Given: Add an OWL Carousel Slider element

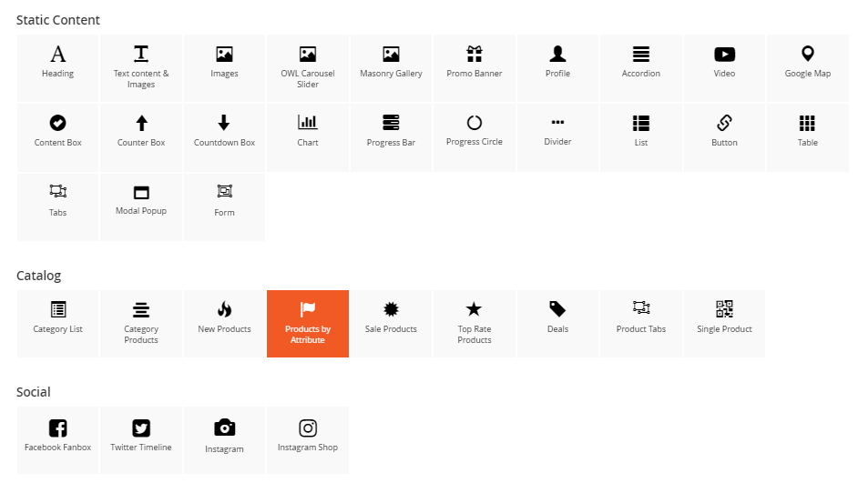Looking at the screenshot, I should click(308, 67).
